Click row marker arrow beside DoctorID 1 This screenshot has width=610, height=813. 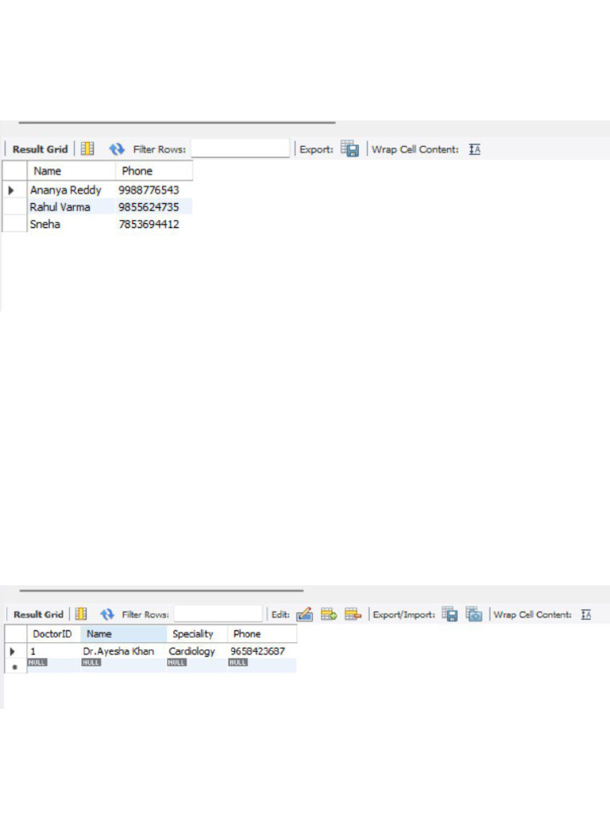click(13, 651)
